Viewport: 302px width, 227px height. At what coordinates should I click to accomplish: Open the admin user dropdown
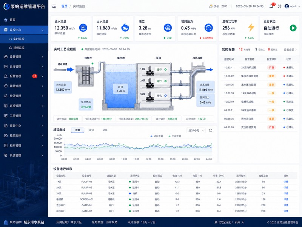292,6
